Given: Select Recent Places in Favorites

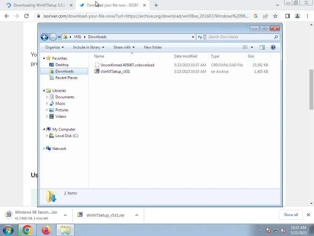Looking at the screenshot, I should (66, 78).
